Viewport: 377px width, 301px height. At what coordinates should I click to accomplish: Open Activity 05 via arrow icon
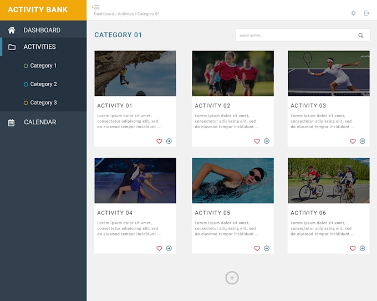point(267,248)
